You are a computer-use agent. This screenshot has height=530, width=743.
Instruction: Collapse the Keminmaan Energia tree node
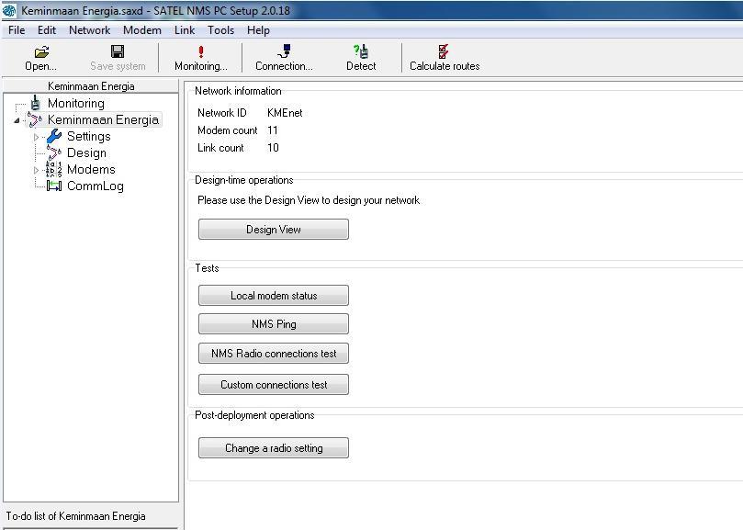click(17, 120)
